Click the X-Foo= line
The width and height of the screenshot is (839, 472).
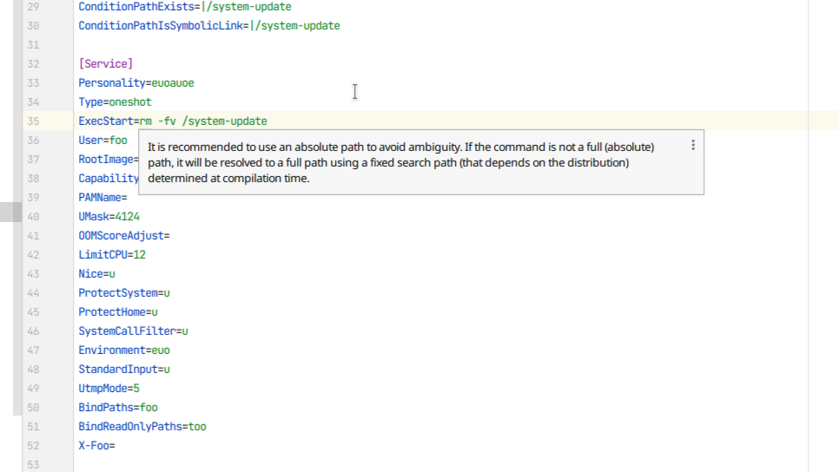click(x=97, y=446)
